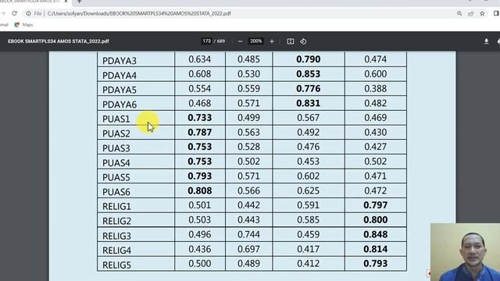Bookmark this page with the star icon

point(482,13)
